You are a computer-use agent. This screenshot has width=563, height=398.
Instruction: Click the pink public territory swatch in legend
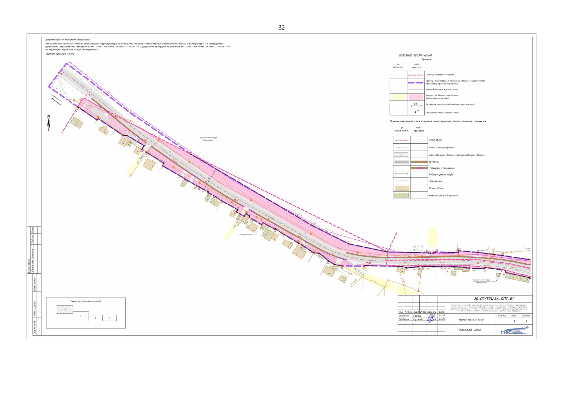[x=416, y=97]
